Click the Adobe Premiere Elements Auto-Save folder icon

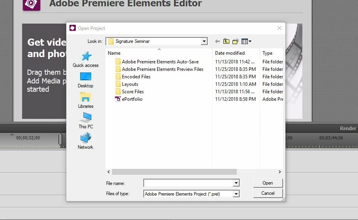[118, 62]
